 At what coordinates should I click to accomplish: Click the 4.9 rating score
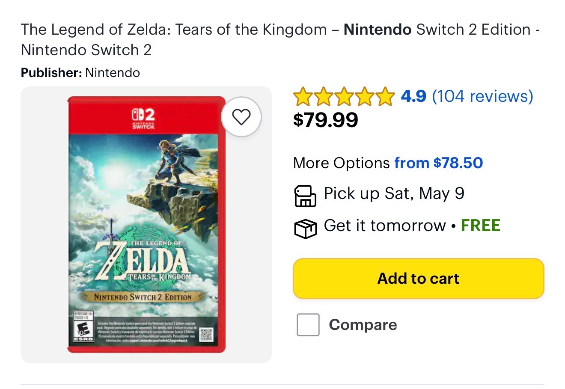point(413,96)
